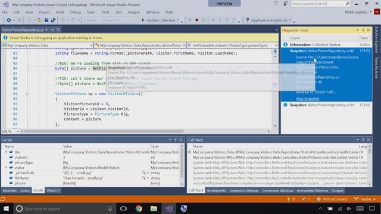Switch to the Watch 1 tab

tap(53, 190)
